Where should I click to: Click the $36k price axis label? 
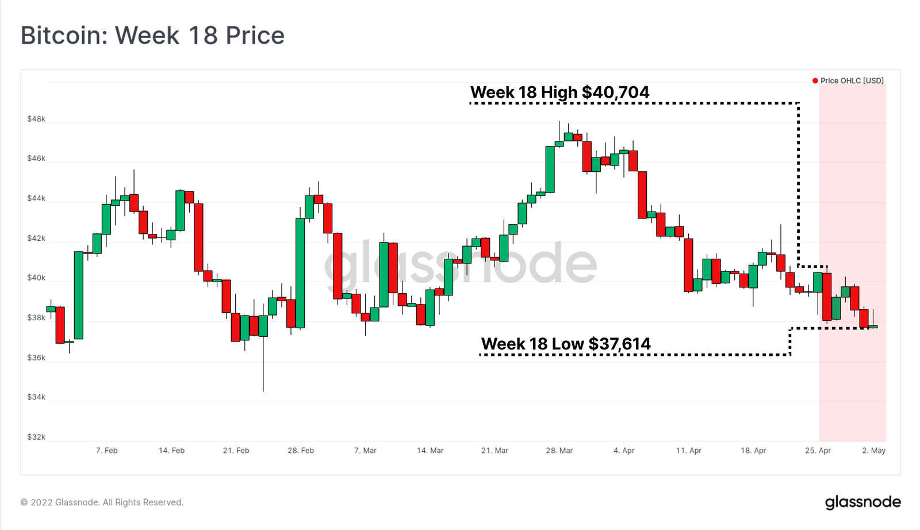(x=36, y=358)
